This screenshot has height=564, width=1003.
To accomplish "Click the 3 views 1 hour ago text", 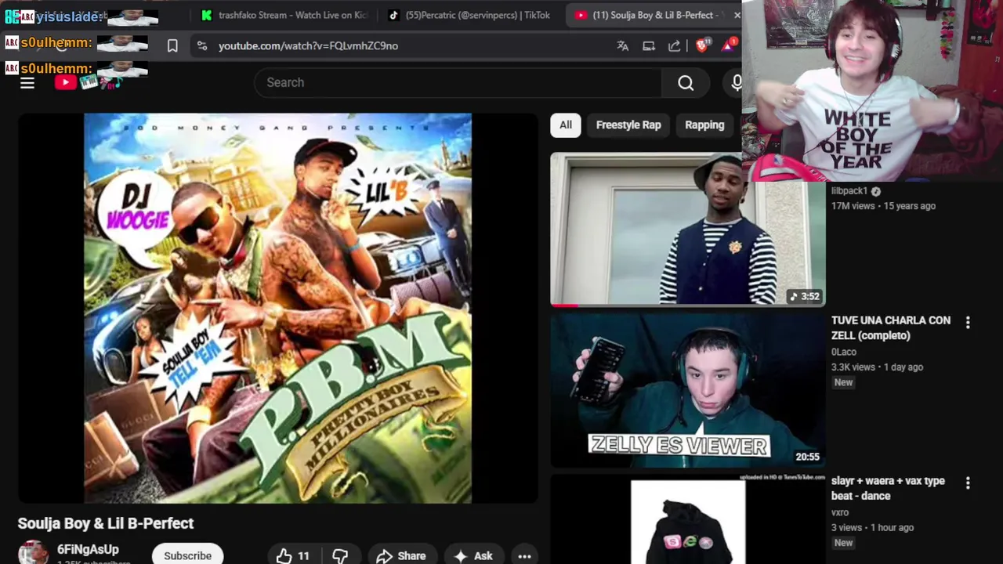I will 872,527.
